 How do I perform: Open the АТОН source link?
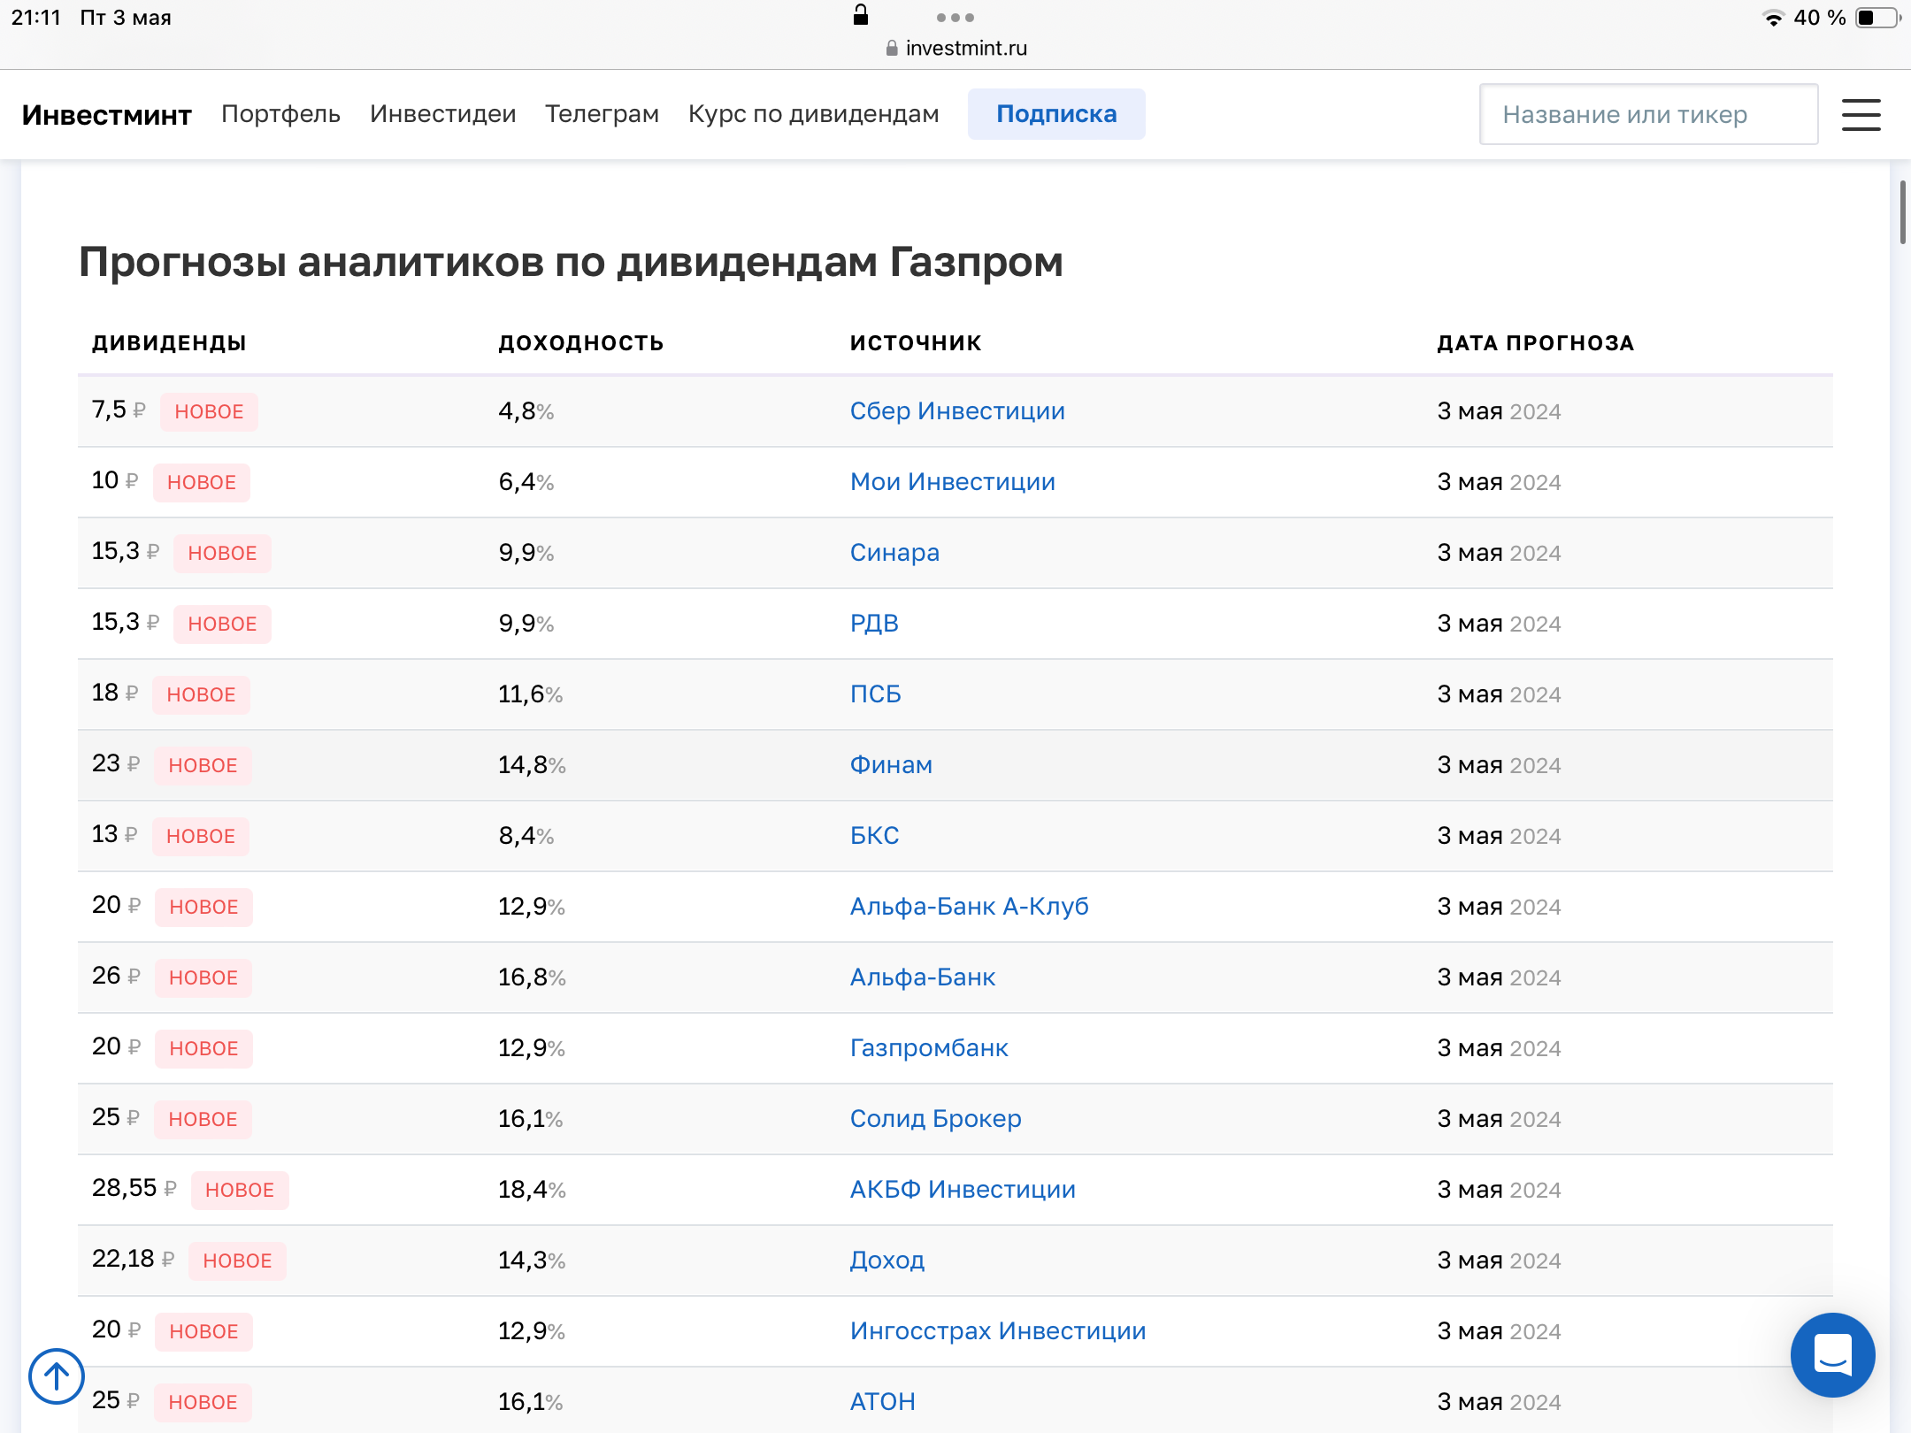click(x=882, y=1402)
